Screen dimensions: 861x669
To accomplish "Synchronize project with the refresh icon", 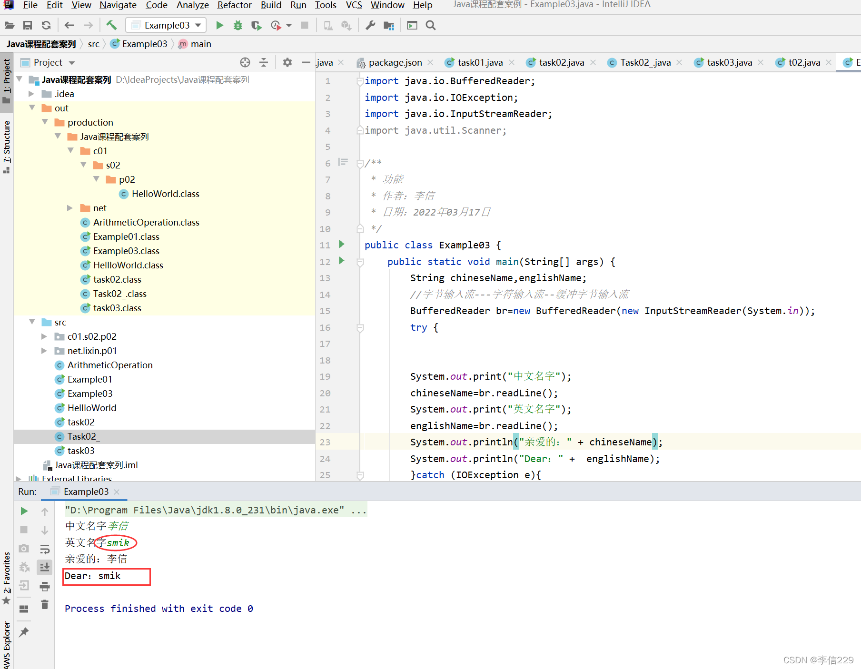I will (x=46, y=25).
